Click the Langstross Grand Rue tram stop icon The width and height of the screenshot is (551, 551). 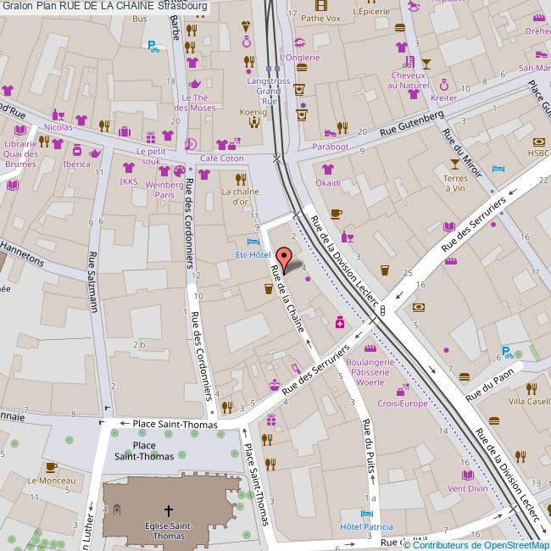point(270,70)
